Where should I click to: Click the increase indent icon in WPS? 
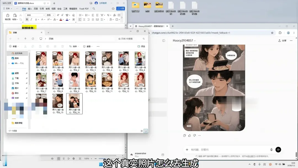pos(97,15)
